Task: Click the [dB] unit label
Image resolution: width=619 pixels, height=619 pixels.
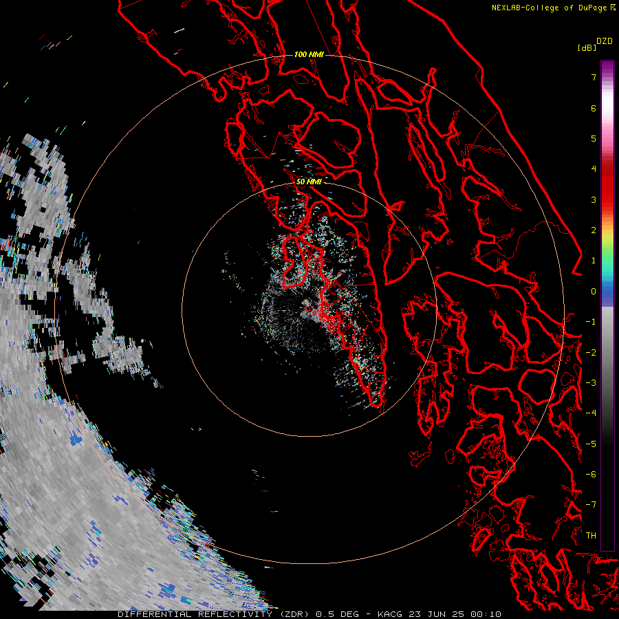Action: point(587,47)
